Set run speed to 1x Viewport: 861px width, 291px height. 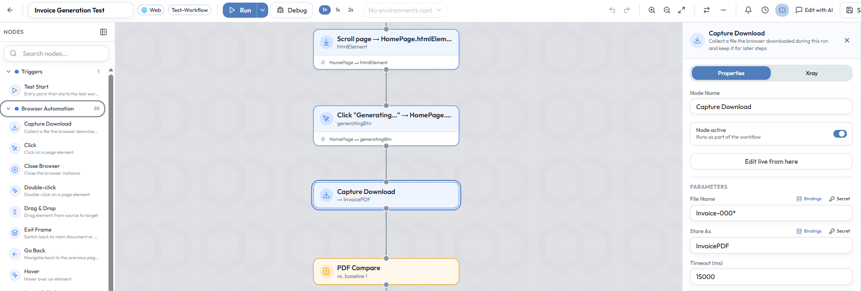[x=325, y=10]
